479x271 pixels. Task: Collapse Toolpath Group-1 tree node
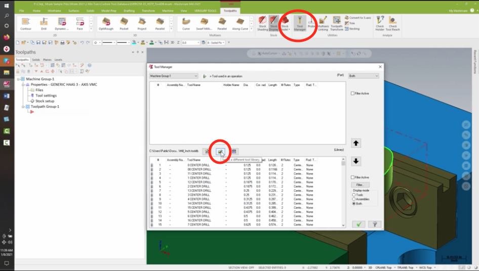coord(23,107)
